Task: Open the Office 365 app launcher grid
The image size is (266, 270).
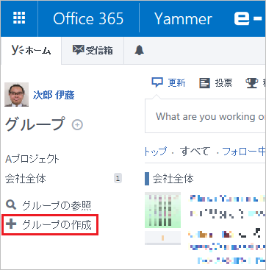Action: tap(19, 18)
